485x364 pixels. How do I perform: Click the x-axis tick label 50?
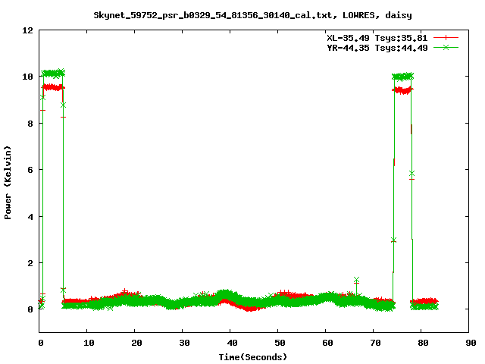coord(280,343)
